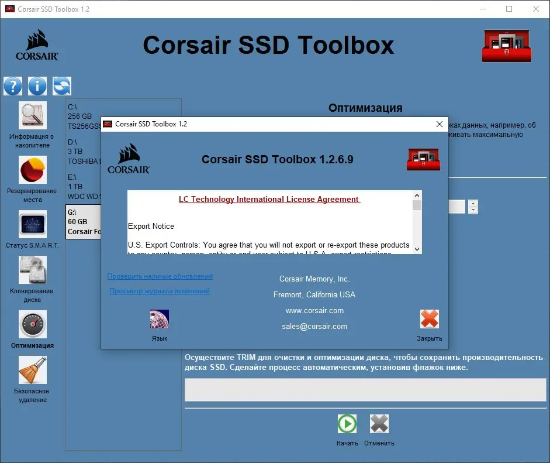Image resolution: width=550 pixels, height=463 pixels.
Task: Select the G:\ 60 GB Corsair drive
Action: pos(84,222)
